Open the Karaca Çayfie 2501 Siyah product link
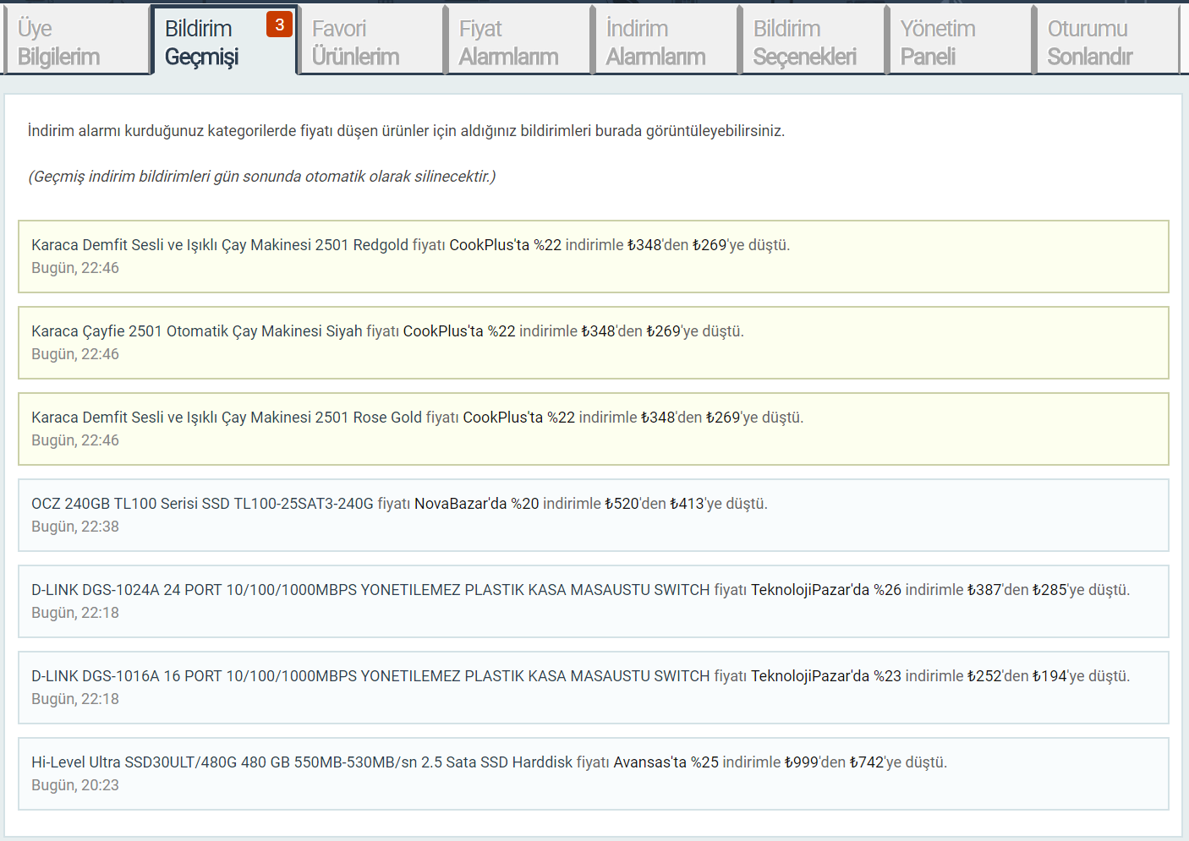1189x841 pixels. point(197,331)
